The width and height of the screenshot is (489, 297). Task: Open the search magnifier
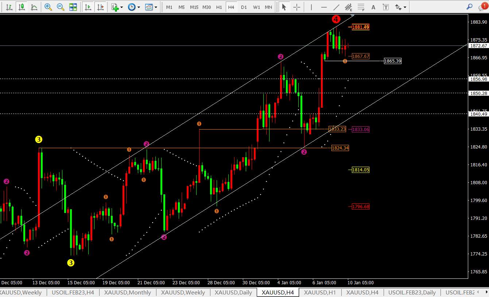(470, 7)
